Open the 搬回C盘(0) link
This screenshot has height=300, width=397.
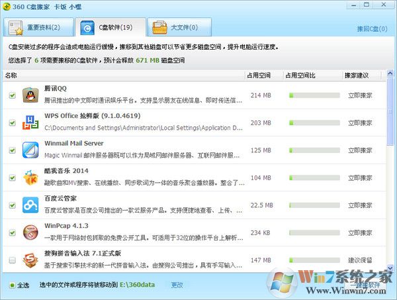[372, 29]
